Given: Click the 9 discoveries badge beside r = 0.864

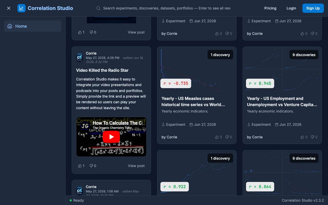Looking at the screenshot, I should point(304,158).
